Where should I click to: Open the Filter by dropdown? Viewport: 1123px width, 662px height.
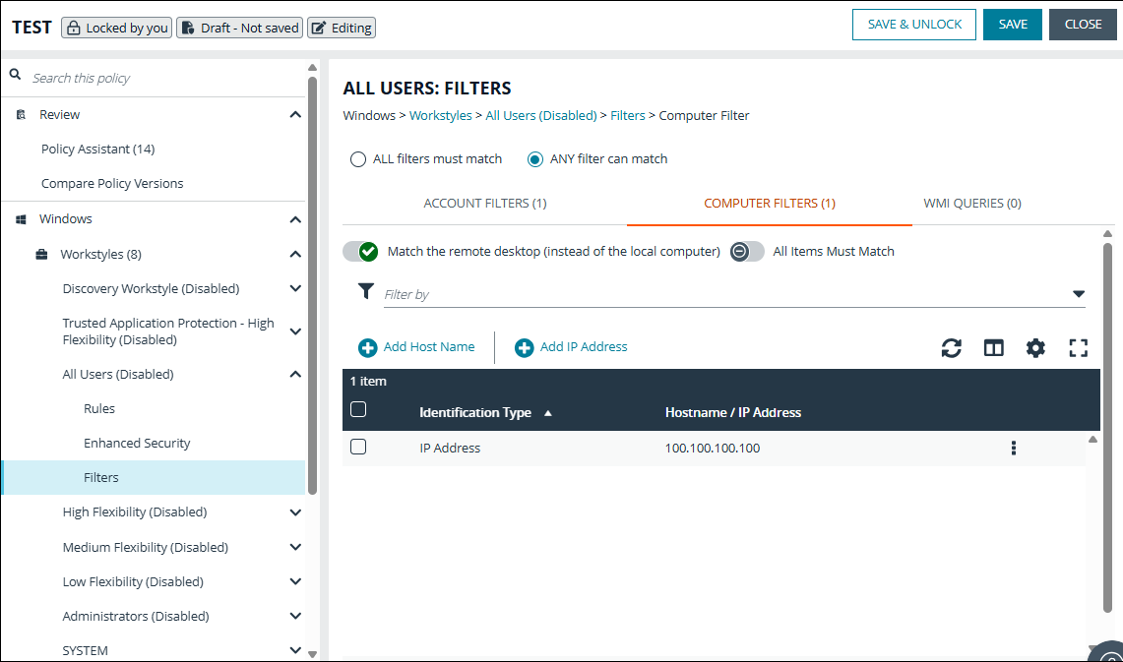(x=1079, y=293)
